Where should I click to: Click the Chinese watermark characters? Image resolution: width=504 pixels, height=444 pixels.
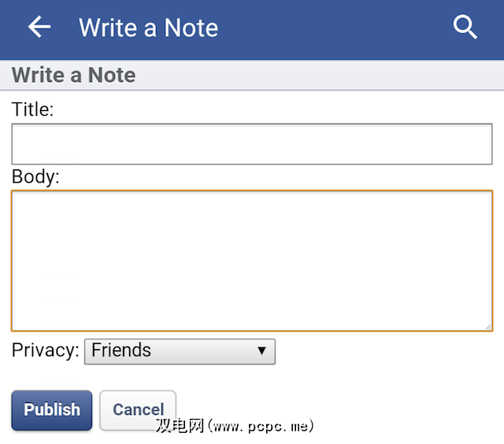coord(180,427)
